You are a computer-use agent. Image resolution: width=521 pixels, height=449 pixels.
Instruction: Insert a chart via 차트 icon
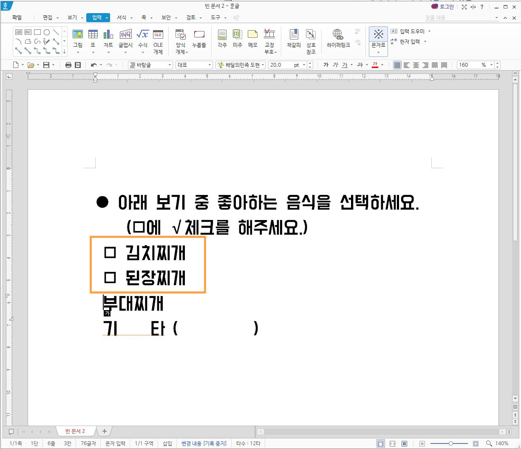click(x=108, y=34)
